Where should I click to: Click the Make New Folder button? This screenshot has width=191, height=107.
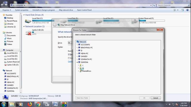coord(82,98)
